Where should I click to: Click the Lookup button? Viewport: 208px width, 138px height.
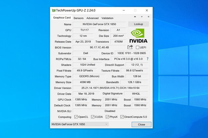tap(138, 24)
